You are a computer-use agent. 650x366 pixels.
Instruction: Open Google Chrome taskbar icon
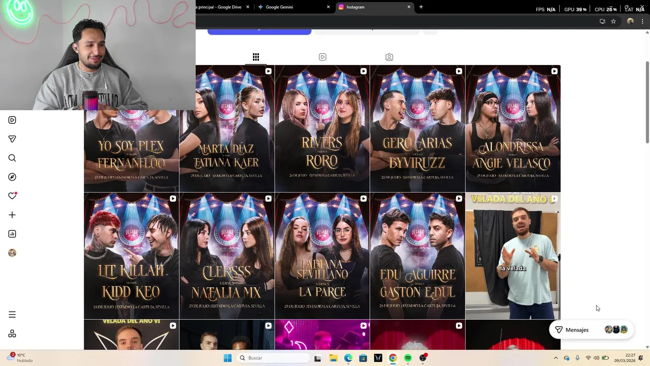point(393,358)
